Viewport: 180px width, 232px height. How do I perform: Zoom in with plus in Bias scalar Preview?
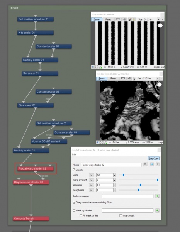click(x=158, y=19)
